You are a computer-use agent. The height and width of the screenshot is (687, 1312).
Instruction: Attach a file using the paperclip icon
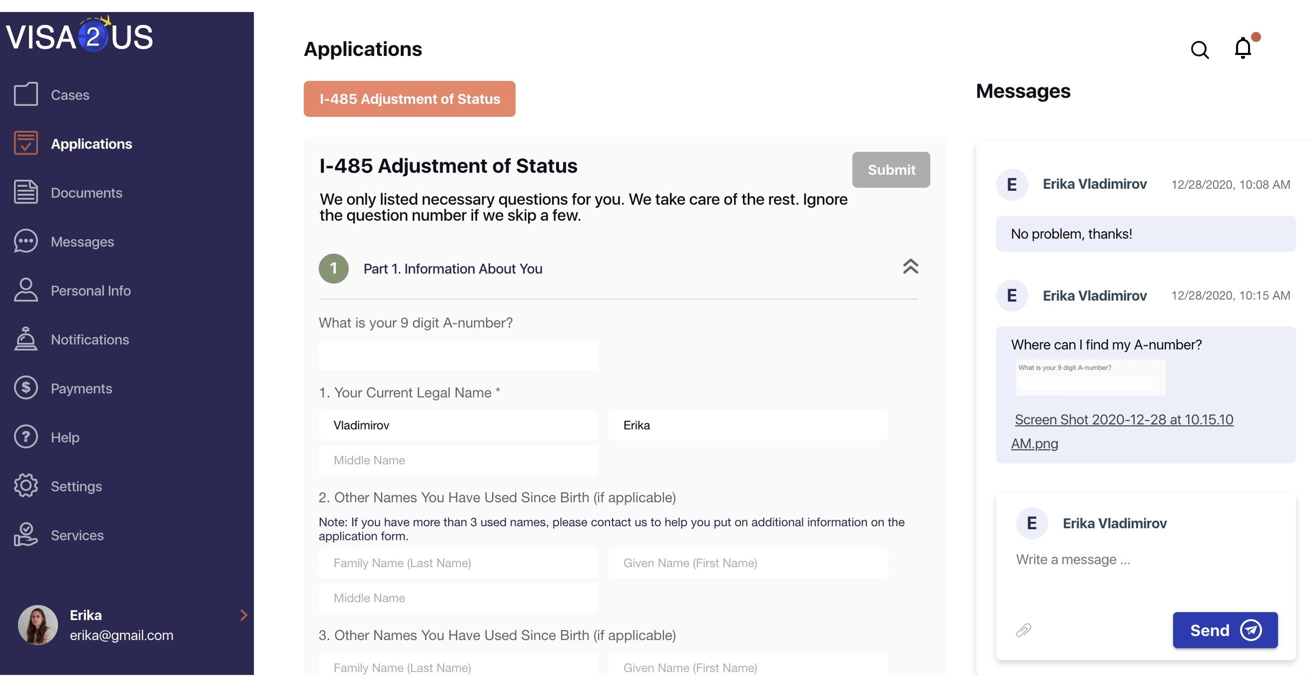(1022, 630)
